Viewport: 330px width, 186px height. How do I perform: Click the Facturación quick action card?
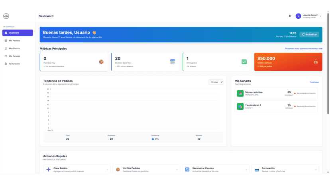coord(285,170)
